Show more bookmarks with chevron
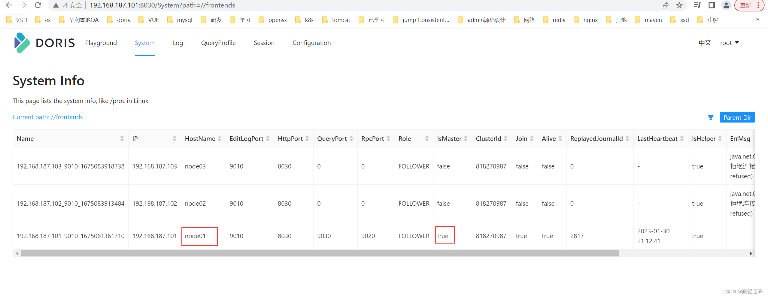The image size is (768, 297). [757, 20]
